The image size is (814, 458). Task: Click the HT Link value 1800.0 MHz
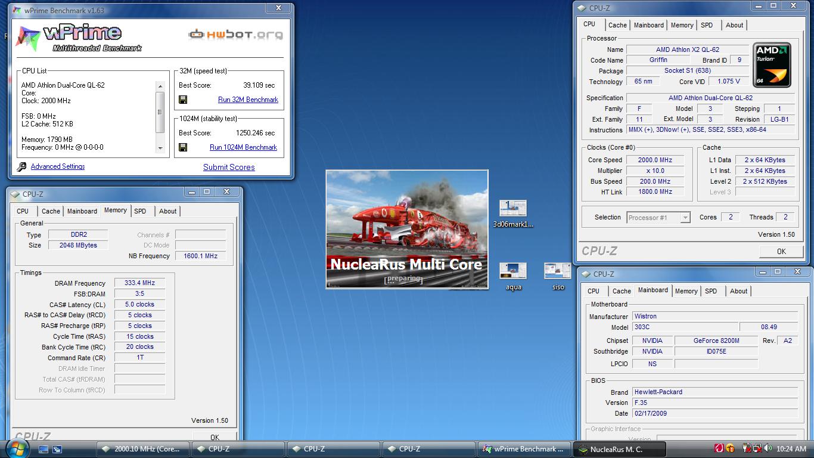click(x=655, y=192)
